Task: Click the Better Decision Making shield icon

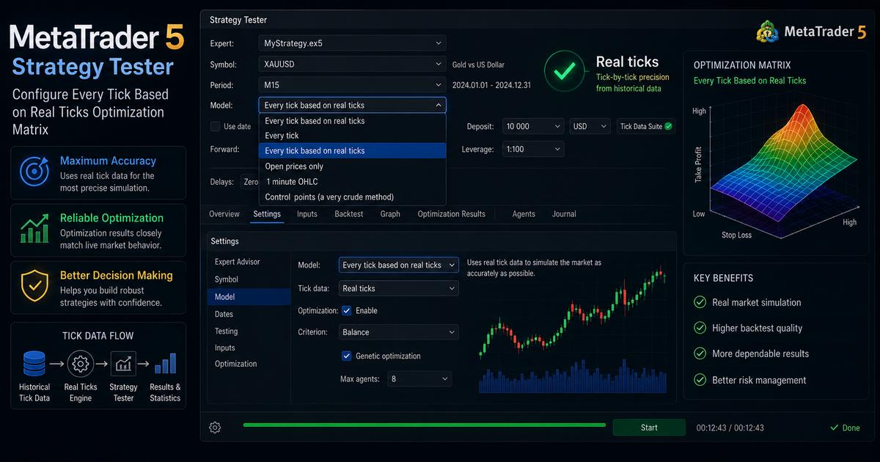Action: pos(34,285)
